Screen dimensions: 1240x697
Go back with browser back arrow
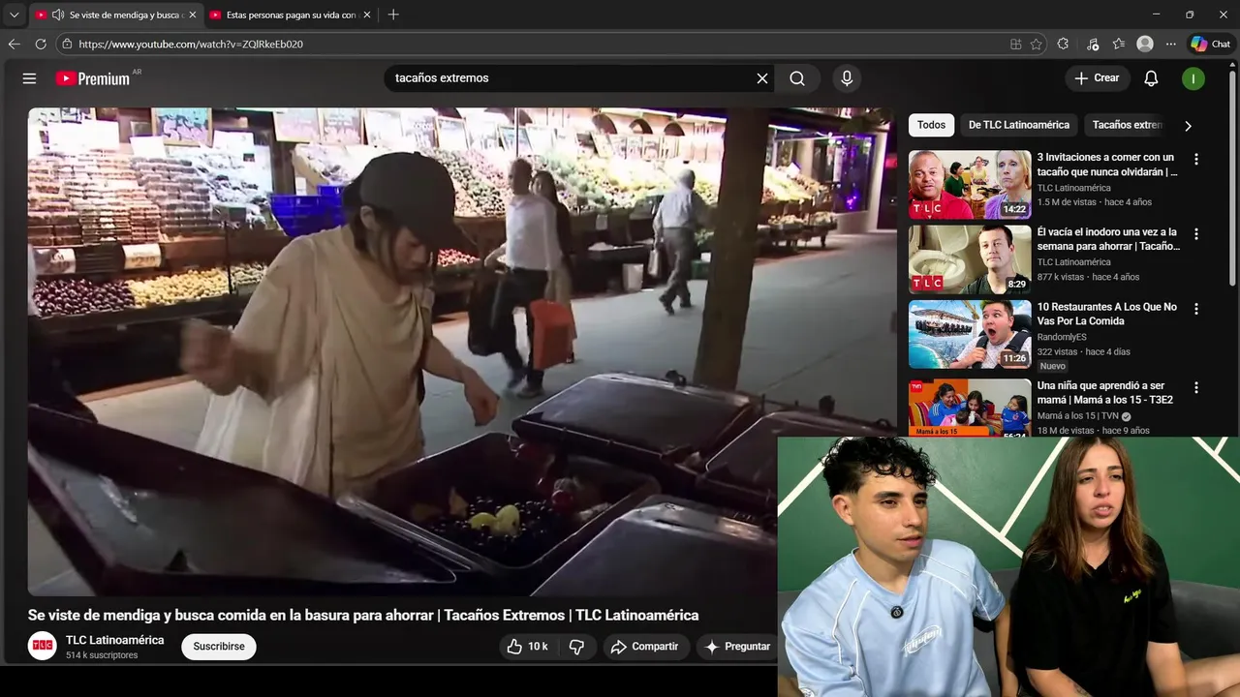point(14,44)
